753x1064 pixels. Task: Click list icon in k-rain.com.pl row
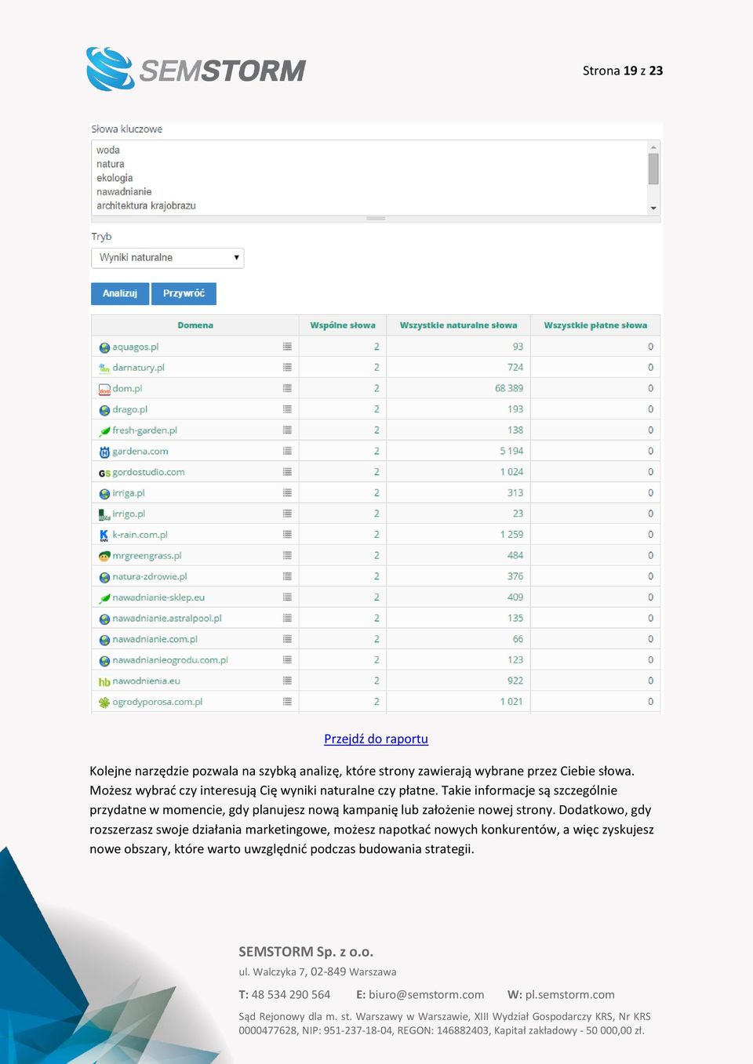tap(287, 535)
